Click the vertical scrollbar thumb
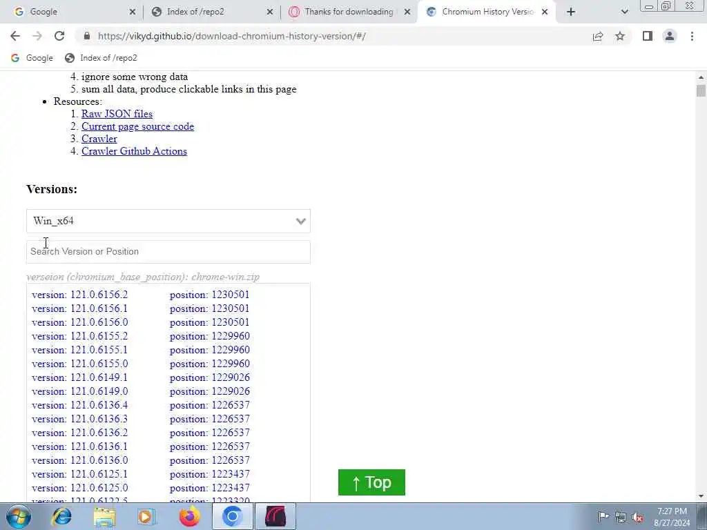Screen dimensions: 707x530 coord(701,90)
